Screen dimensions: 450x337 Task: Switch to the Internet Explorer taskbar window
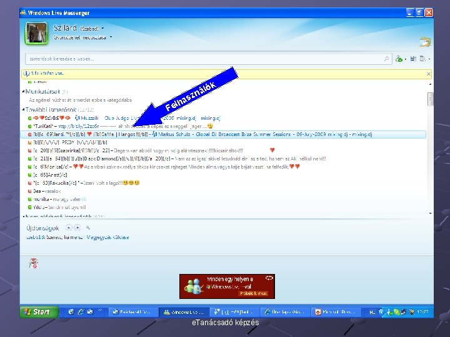coord(286,312)
